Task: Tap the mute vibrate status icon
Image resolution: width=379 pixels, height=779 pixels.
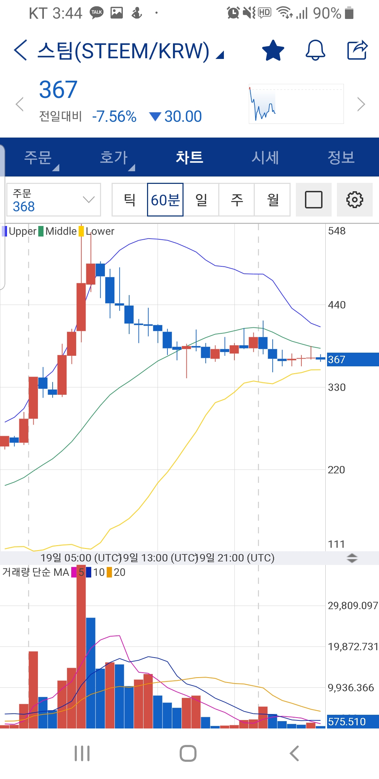Action: point(249,13)
